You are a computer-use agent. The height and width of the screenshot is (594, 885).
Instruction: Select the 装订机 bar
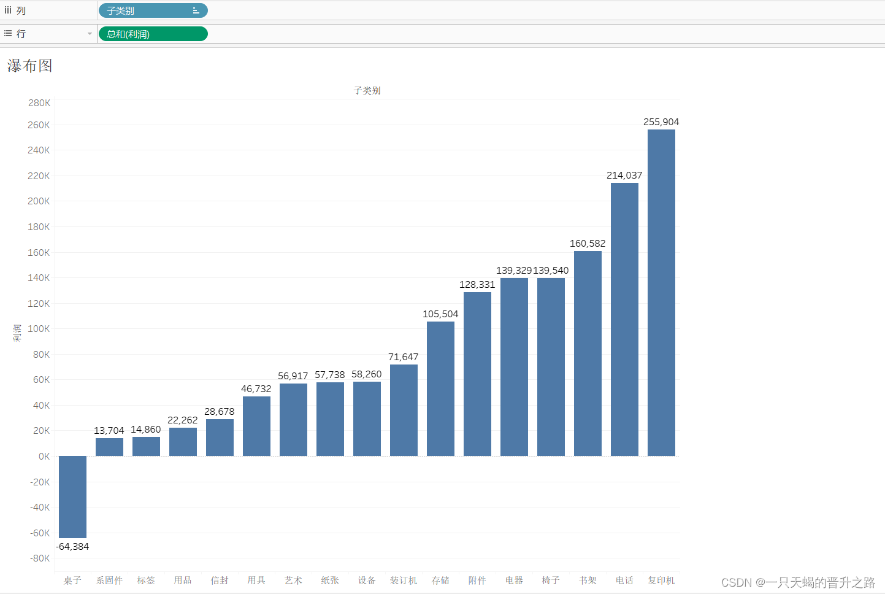(404, 410)
